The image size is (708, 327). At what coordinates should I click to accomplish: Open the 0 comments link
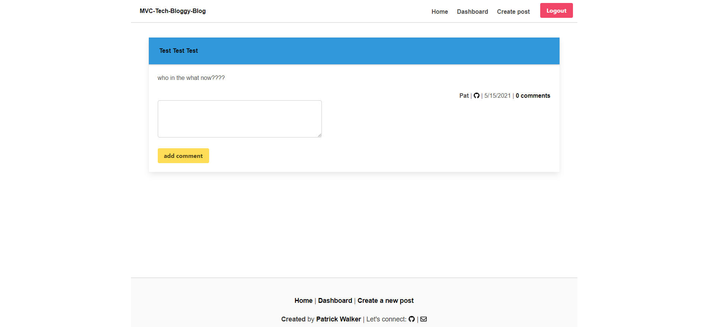[532, 96]
